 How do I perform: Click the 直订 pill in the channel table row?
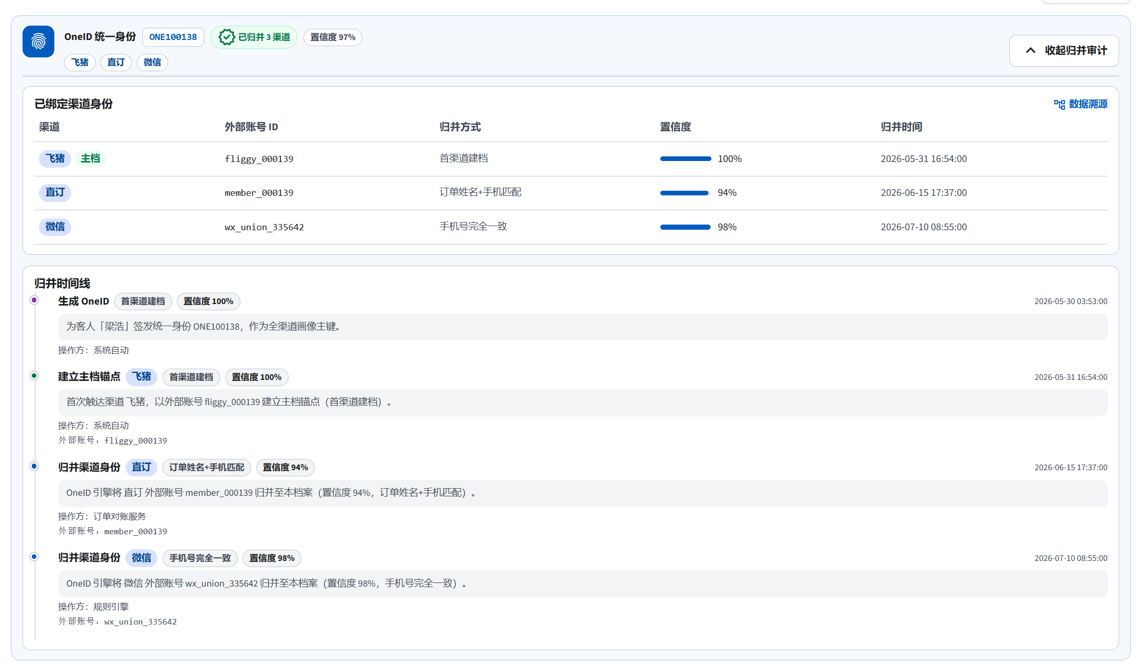[x=55, y=192]
